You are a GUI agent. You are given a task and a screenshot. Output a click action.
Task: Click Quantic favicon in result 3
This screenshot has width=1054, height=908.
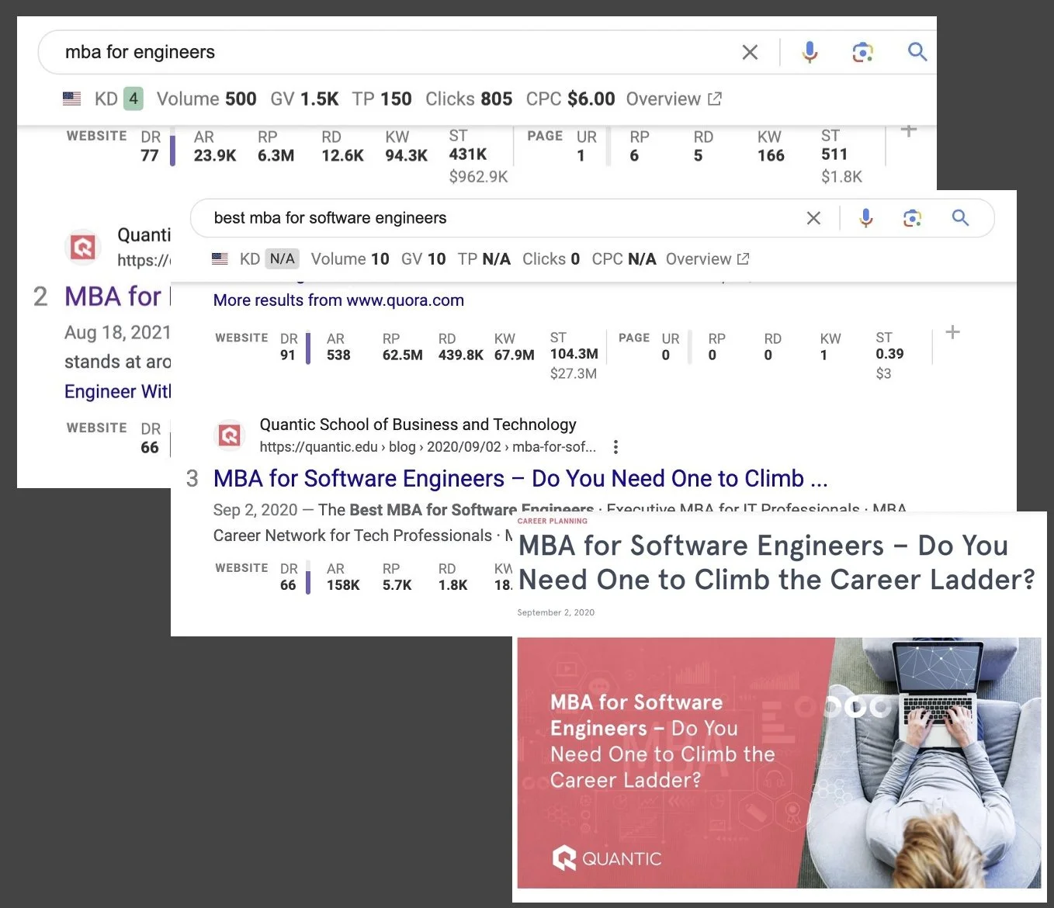click(230, 435)
